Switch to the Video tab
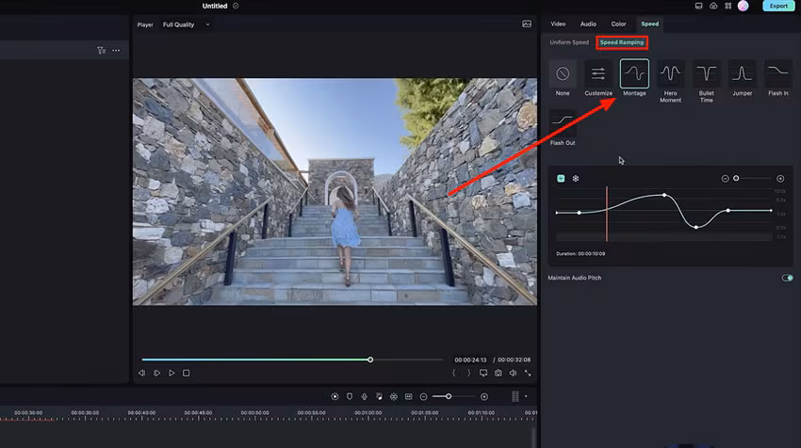Image resolution: width=801 pixels, height=448 pixels. (x=558, y=24)
